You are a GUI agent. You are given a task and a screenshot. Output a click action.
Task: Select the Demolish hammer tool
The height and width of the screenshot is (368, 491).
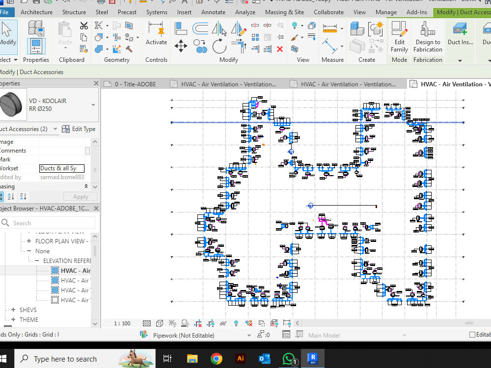tap(129, 49)
